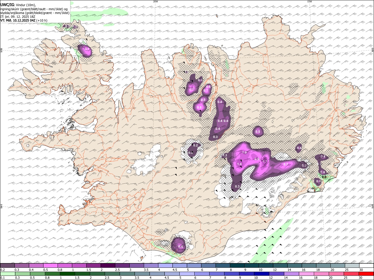This screenshot has height=280, width=374.
Task: Click the valid time 'VT: Mið. 10.12.2025 04Z'
Action: [18, 20]
